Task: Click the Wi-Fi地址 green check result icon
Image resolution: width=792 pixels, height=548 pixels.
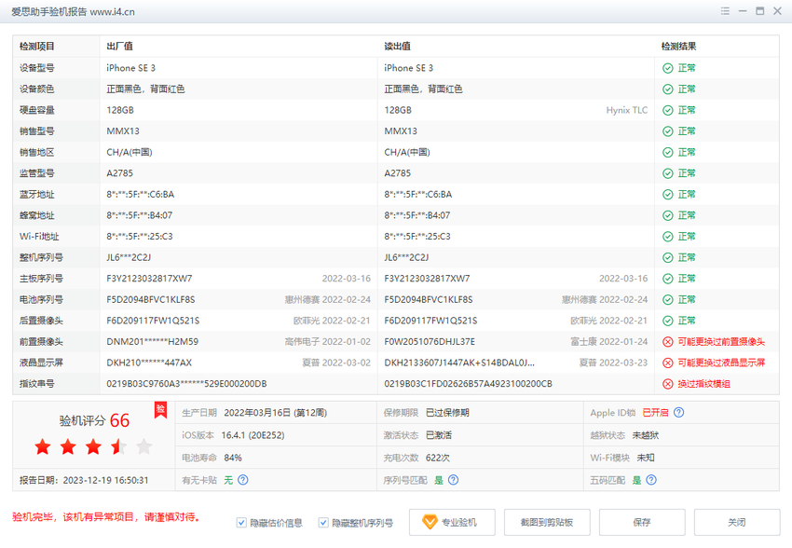Action: coord(668,237)
